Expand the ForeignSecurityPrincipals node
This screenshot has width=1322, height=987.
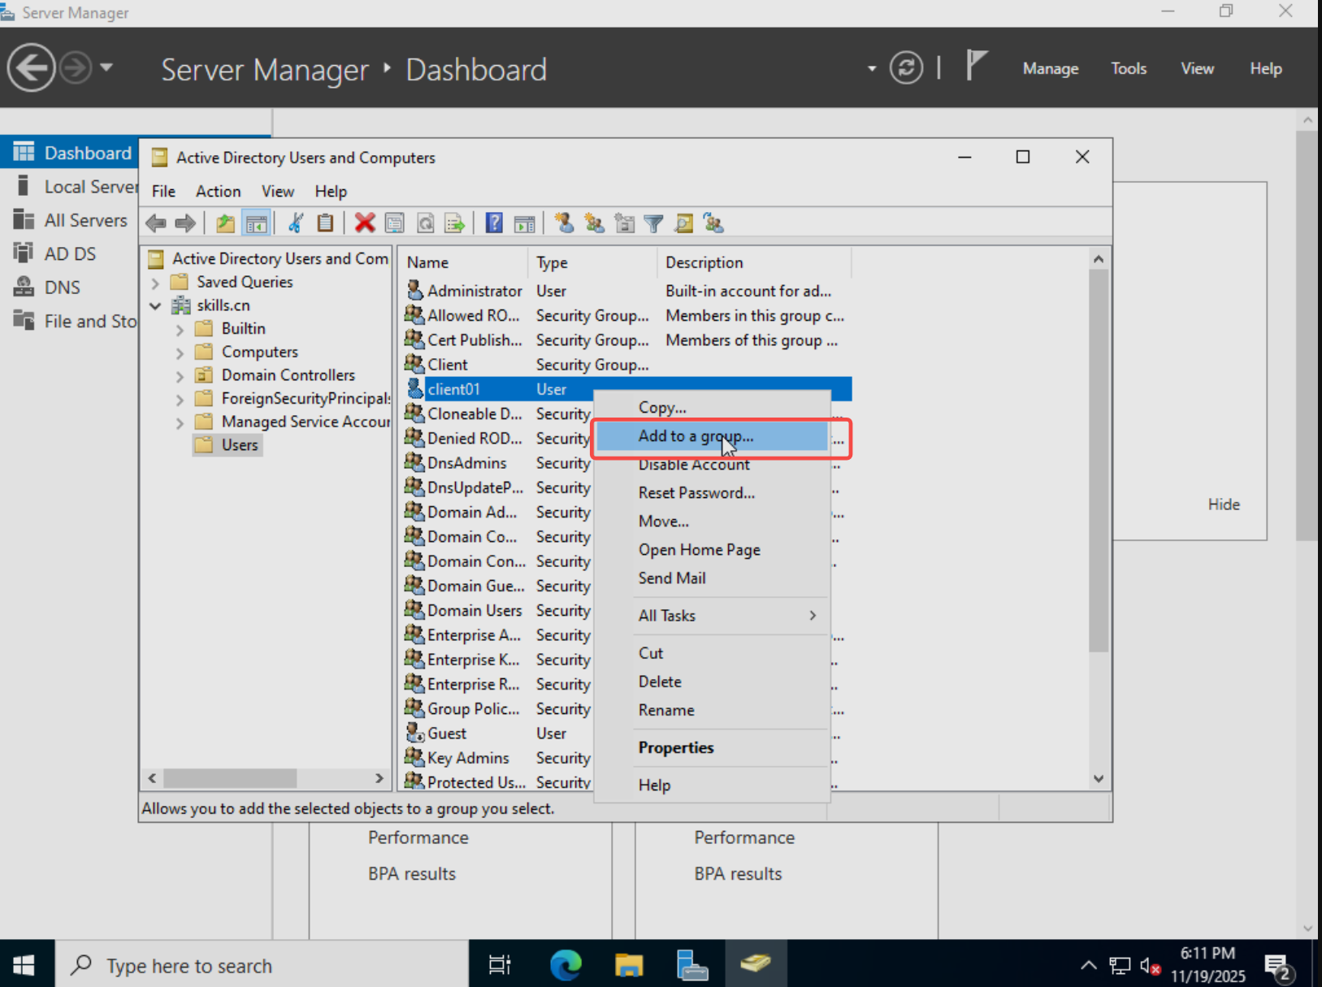pyautogui.click(x=180, y=400)
